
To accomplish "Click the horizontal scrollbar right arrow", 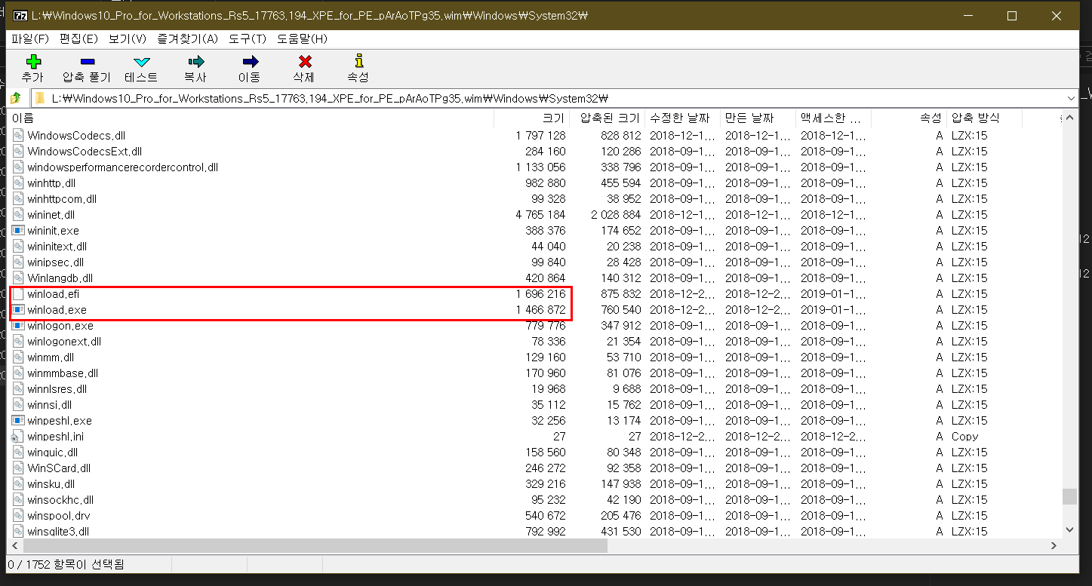I will tap(1055, 545).
